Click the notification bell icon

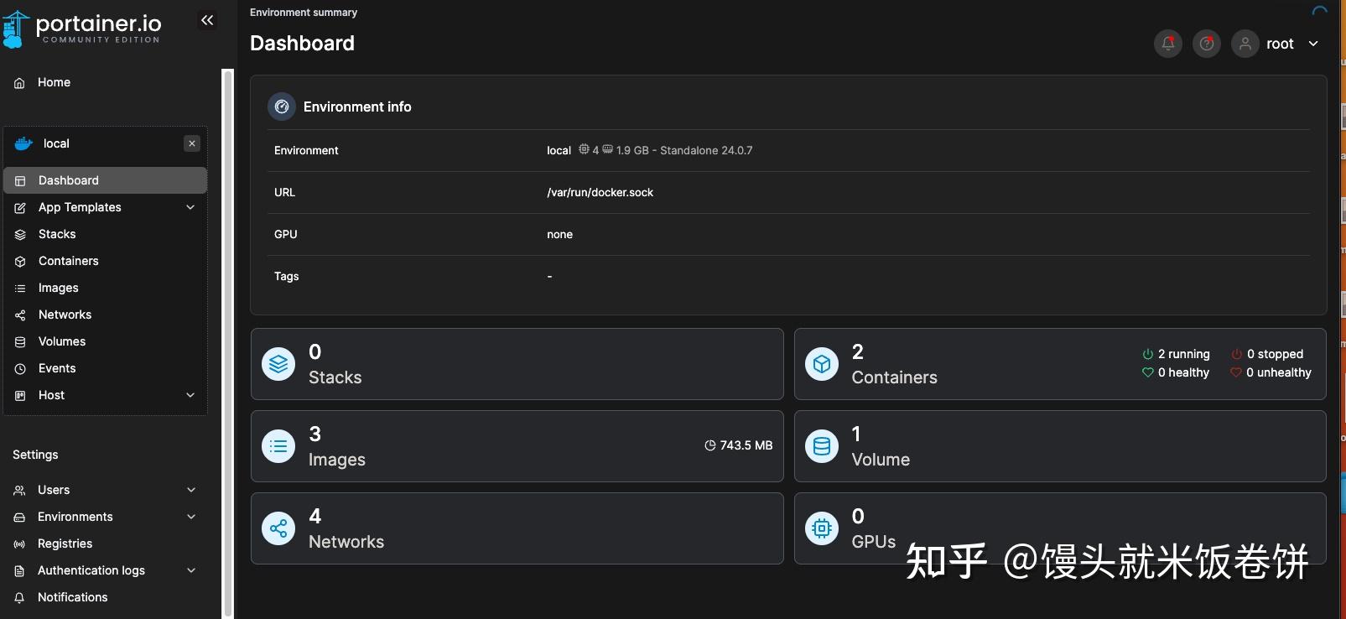point(1167,44)
